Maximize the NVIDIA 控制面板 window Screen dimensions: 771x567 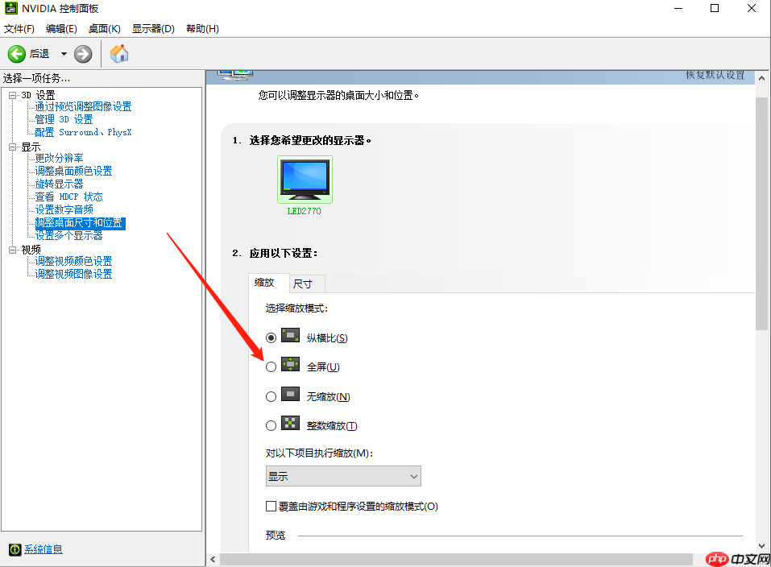(715, 8)
